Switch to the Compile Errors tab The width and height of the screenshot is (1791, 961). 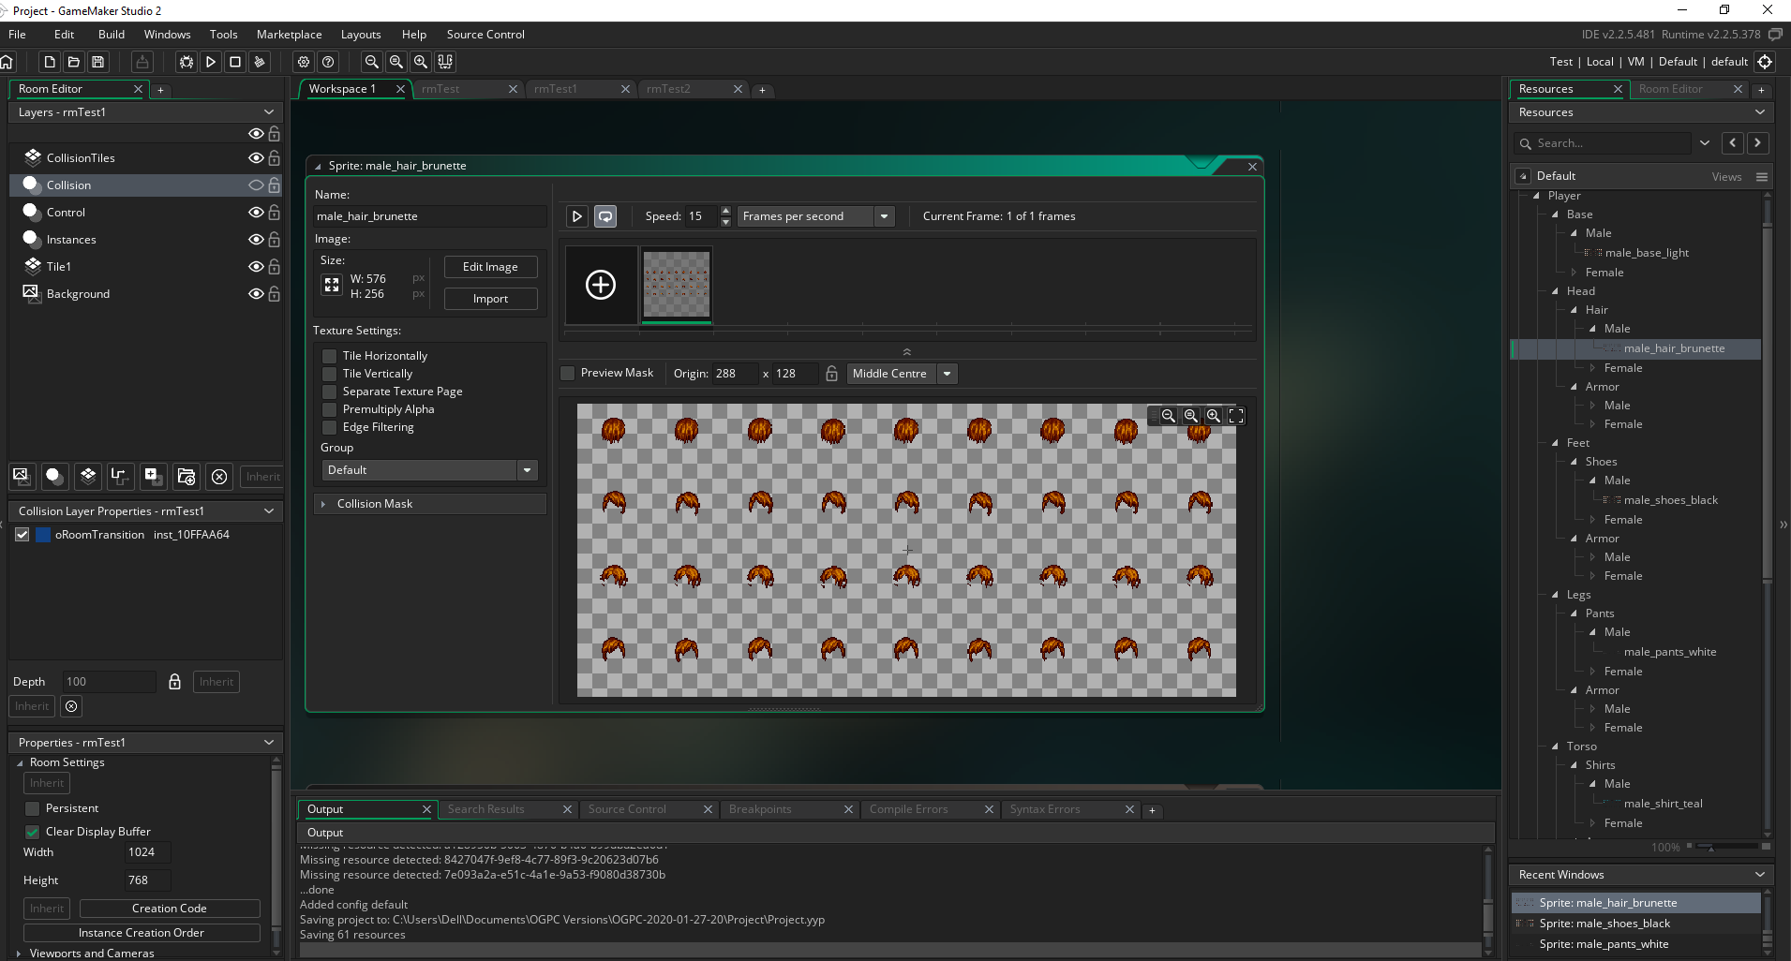(x=908, y=809)
